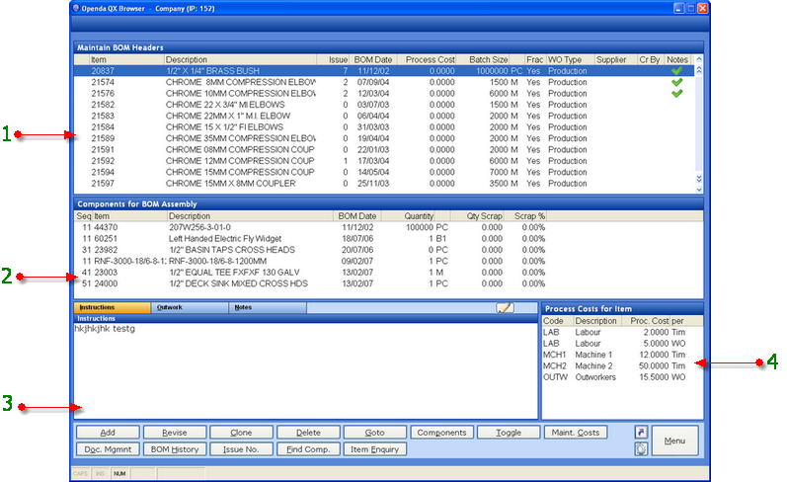Screen dimensions: 787x482
Task: Click the green Notes checkmark for item 21576
Action: pyautogui.click(x=676, y=94)
